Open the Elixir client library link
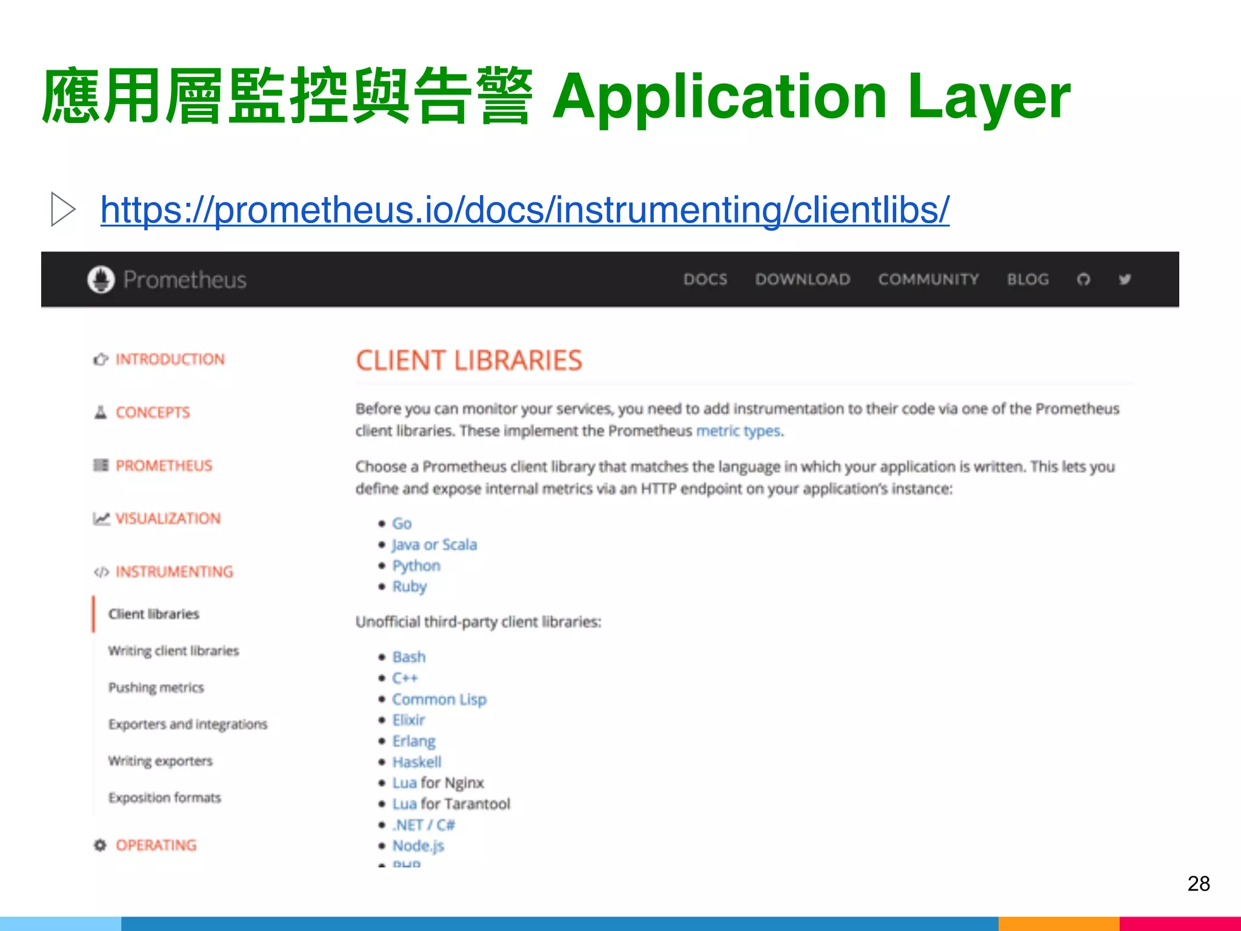Screen dimensions: 1241x931 click(408, 720)
